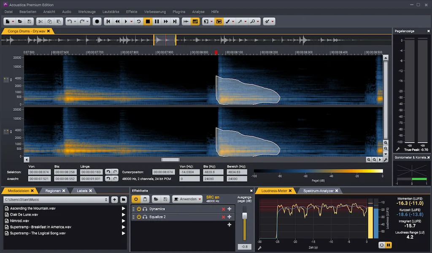Solo-listen Equalize 2 with headphone icon
432x253 pixels.
click(x=145, y=217)
